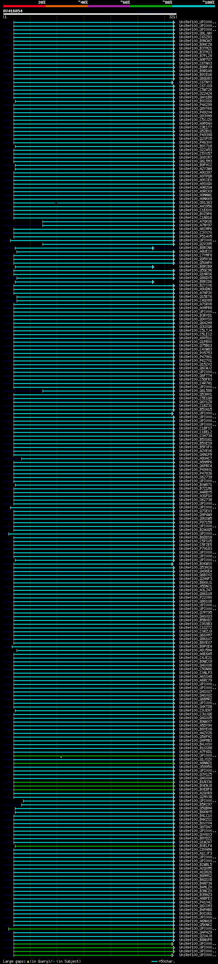Click the orange ~40% identity scale segment
218x964 pixels.
[x=67, y=6]
